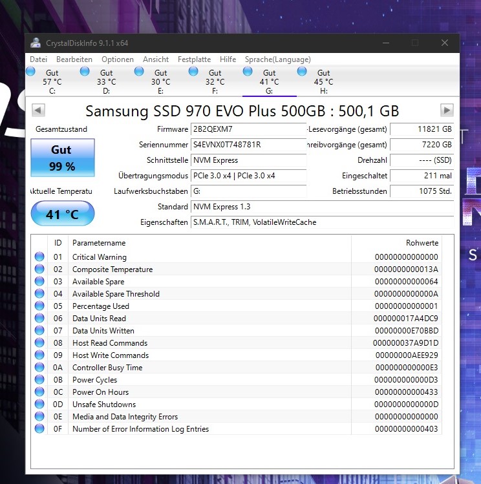Select drive F: tab at 32 °C

coord(215,81)
